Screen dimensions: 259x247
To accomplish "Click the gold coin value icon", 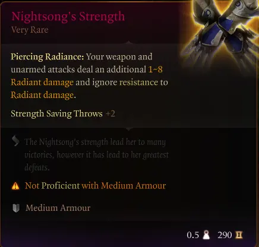I will (239, 235).
